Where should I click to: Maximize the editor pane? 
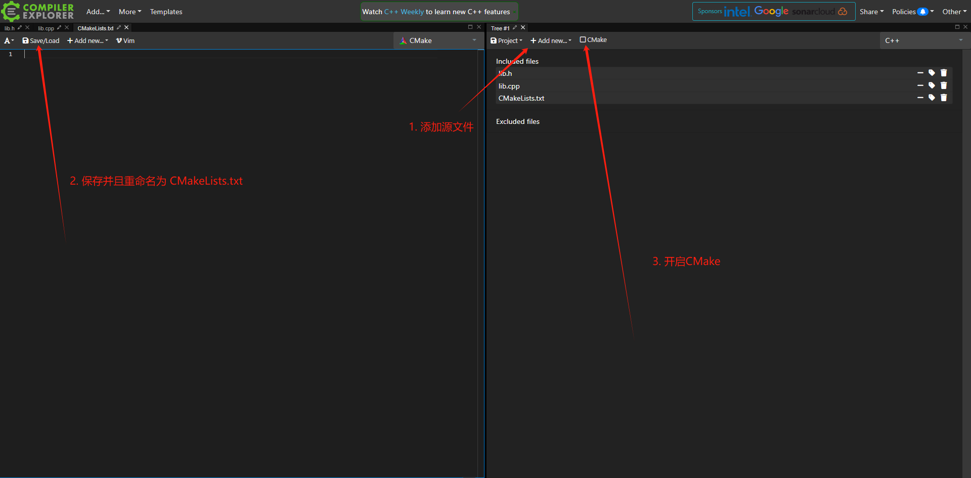(470, 27)
